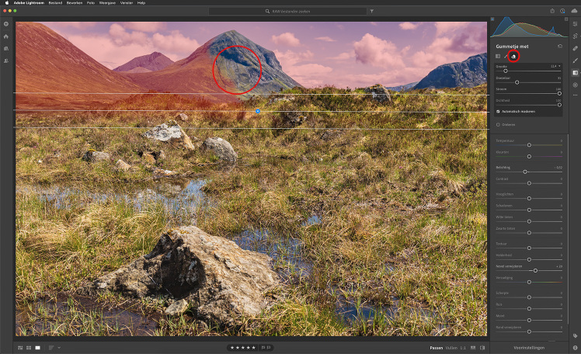Switch to square grid view

tap(29, 348)
